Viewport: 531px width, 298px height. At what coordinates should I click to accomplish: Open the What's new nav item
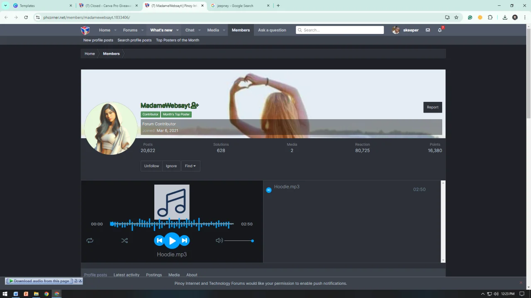[x=161, y=30]
